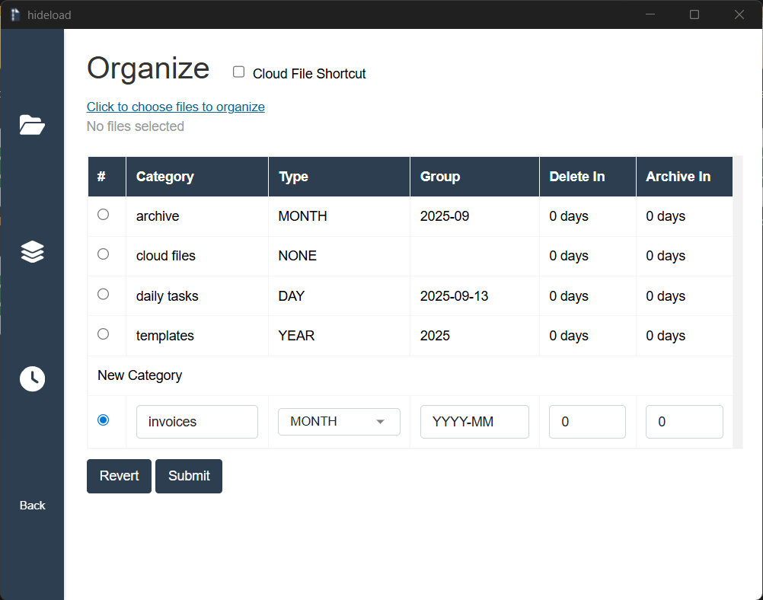This screenshot has width=763, height=600.
Task: Click the Revert button
Action: click(x=119, y=475)
